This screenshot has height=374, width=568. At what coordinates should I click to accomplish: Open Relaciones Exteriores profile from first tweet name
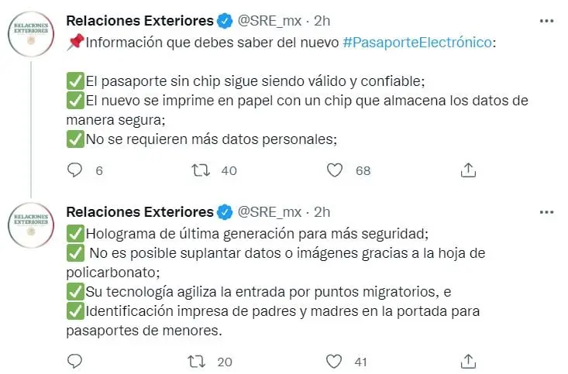[x=139, y=21]
